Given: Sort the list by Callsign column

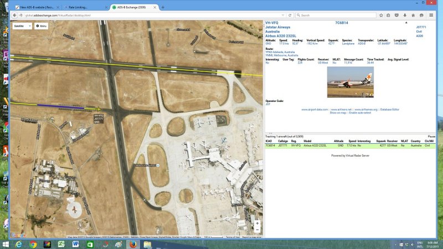Looking at the screenshot, I should coord(283,141).
